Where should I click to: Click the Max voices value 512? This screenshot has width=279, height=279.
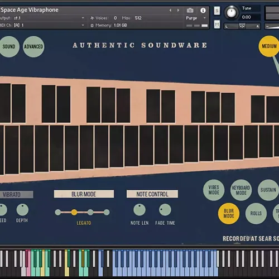pyautogui.click(x=138, y=18)
